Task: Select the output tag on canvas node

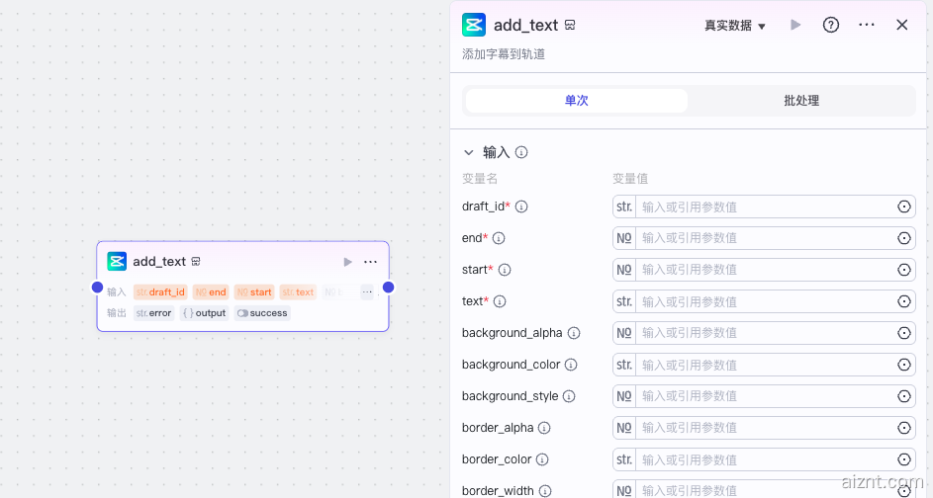Action: 204,313
